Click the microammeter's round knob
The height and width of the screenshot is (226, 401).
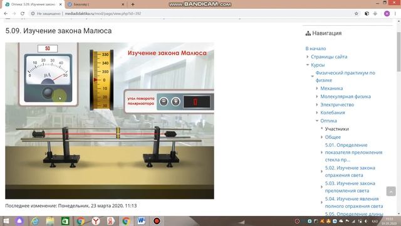coord(48,93)
